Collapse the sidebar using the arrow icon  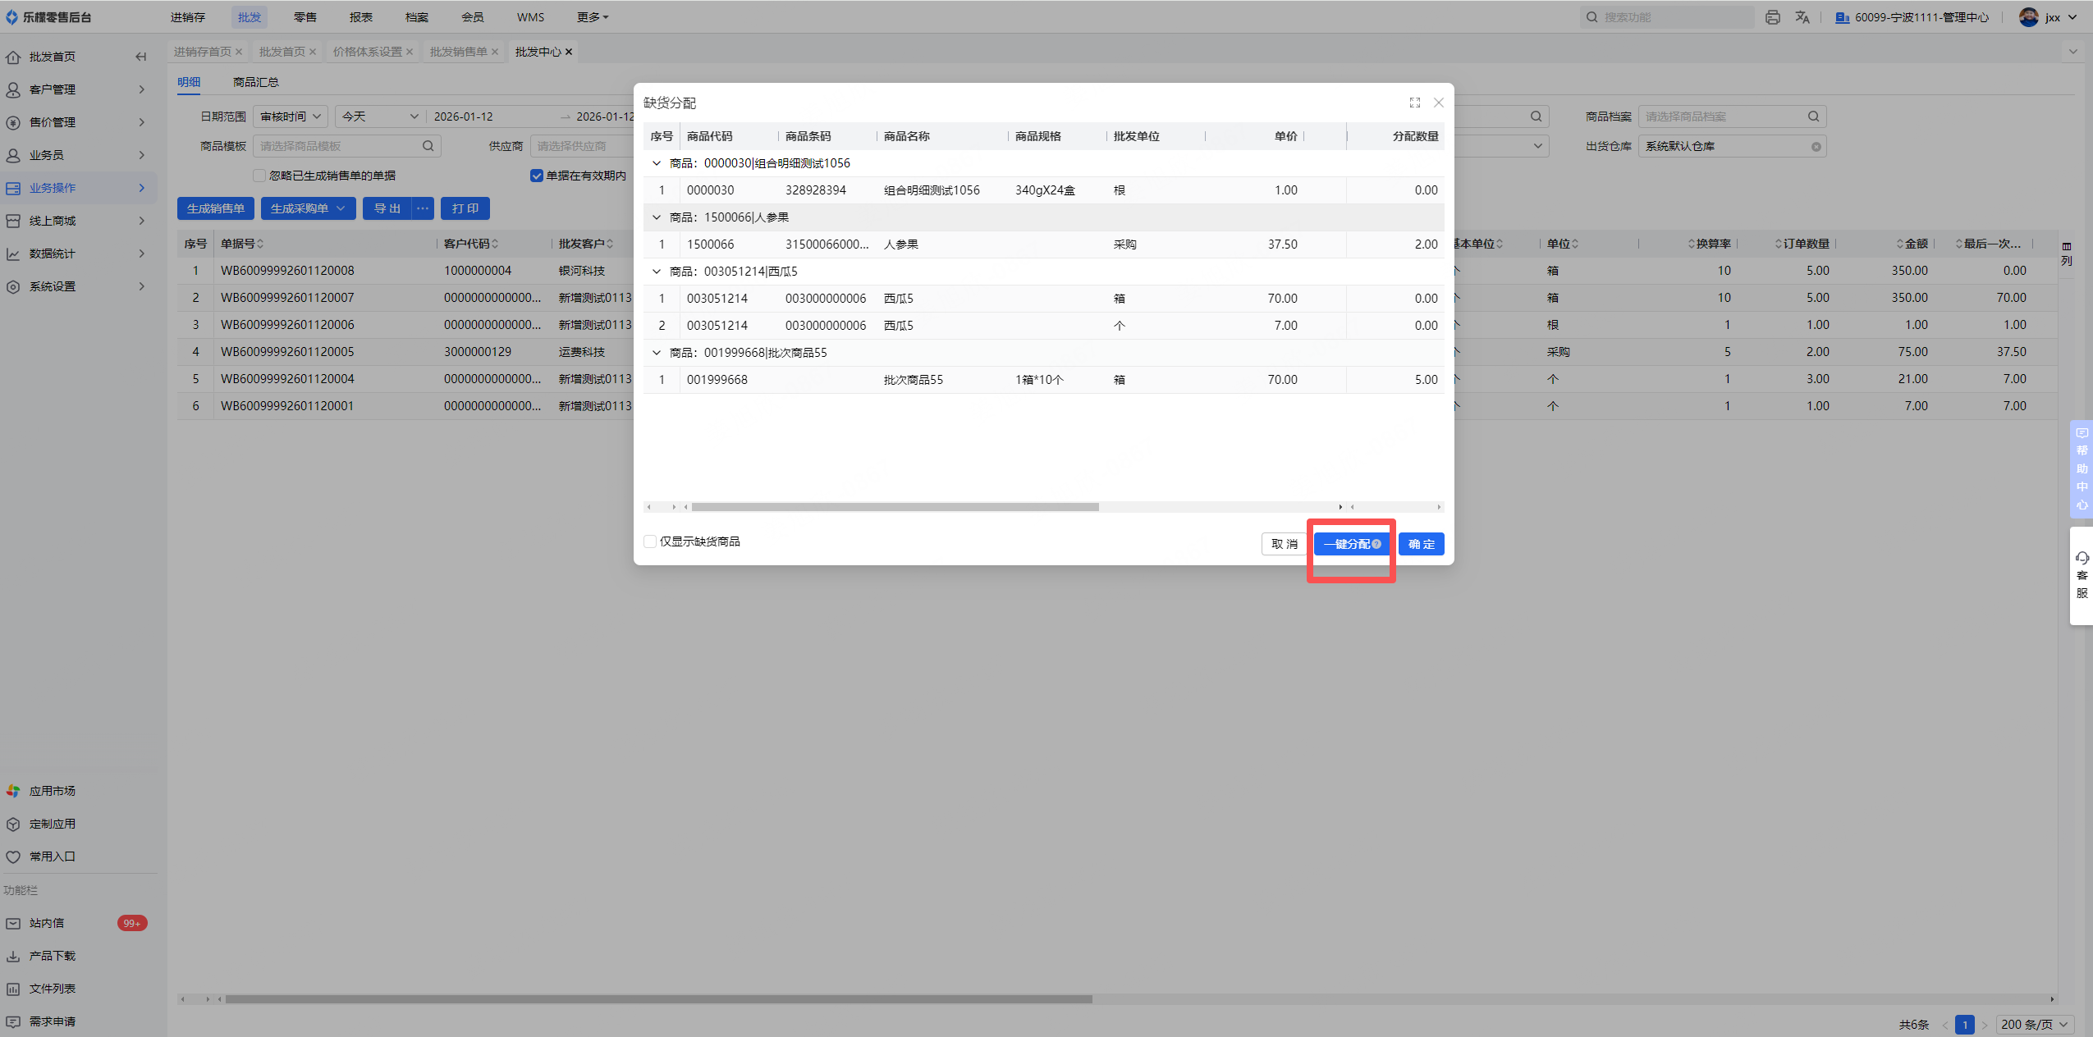click(140, 57)
